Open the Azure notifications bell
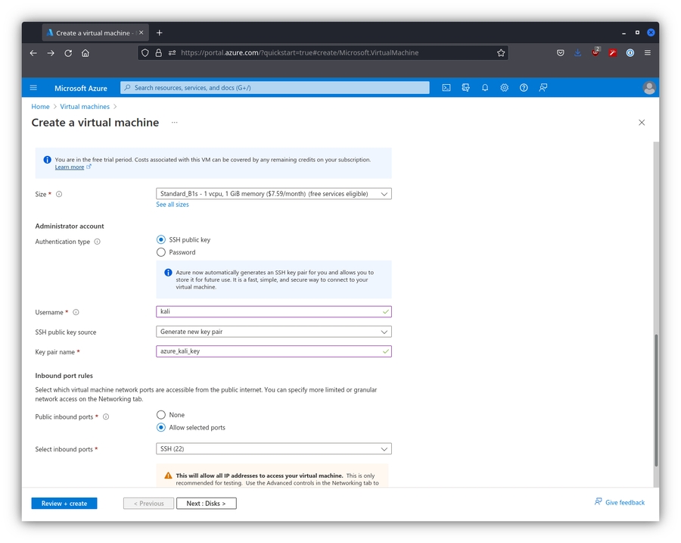 pyautogui.click(x=485, y=88)
